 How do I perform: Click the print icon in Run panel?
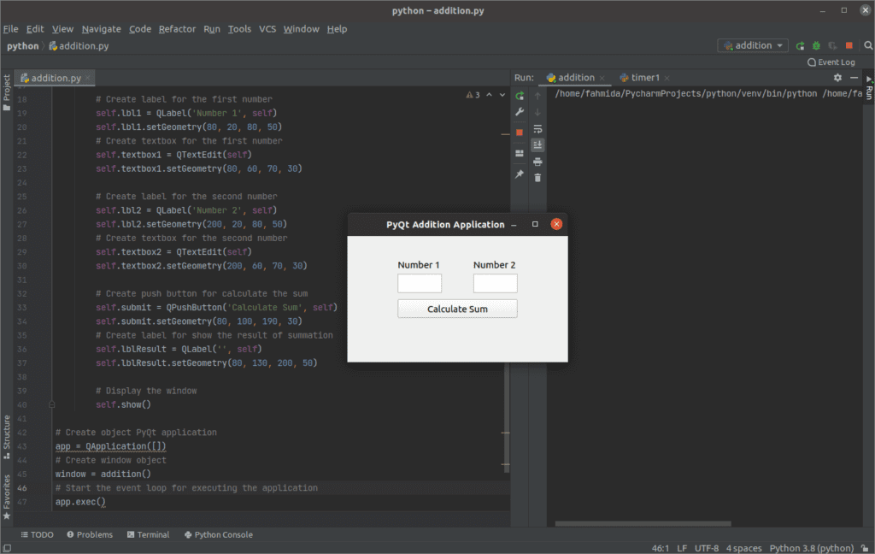pyautogui.click(x=537, y=162)
